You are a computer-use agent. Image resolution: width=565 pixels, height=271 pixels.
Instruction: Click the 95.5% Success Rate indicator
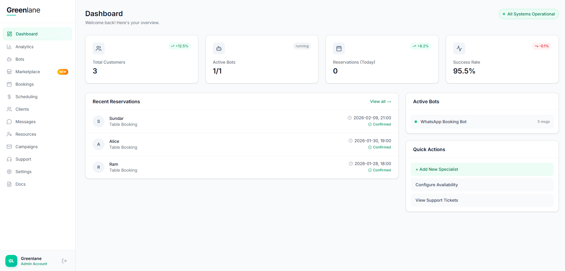tap(464, 71)
